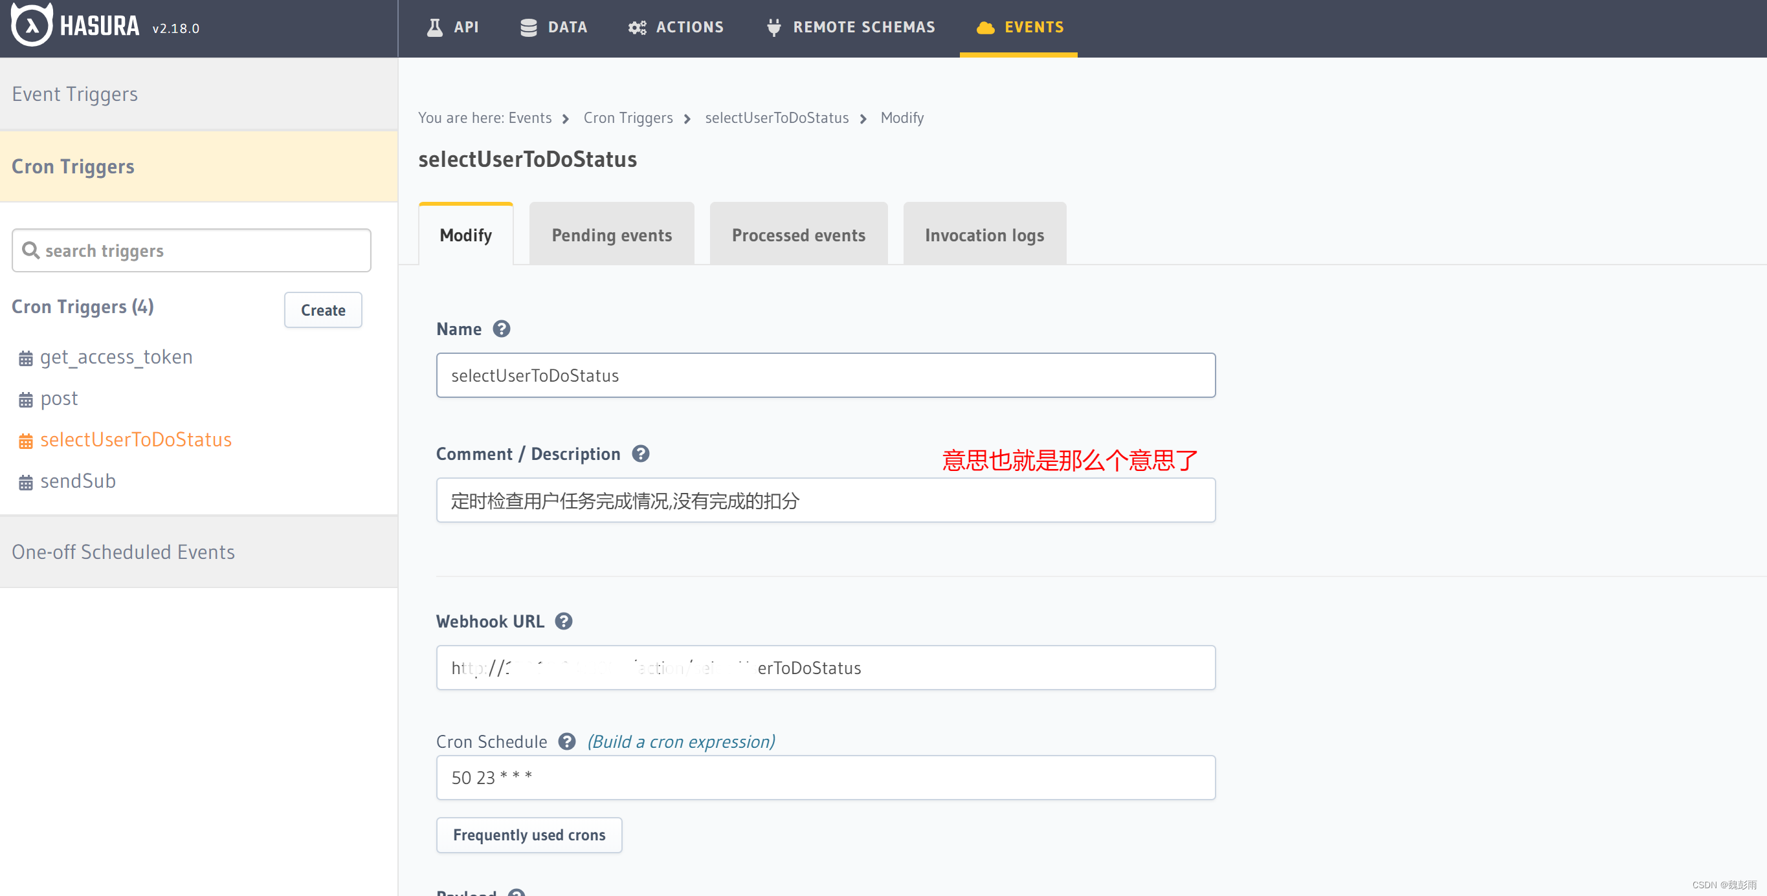The width and height of the screenshot is (1767, 896).
Task: Click the Cron Schedule help icon
Action: coord(566,742)
